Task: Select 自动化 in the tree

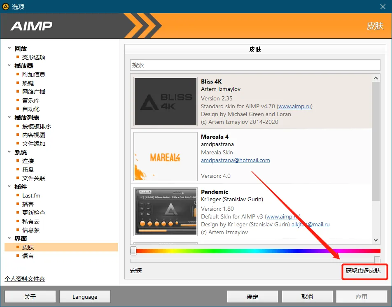Action: click(x=31, y=109)
